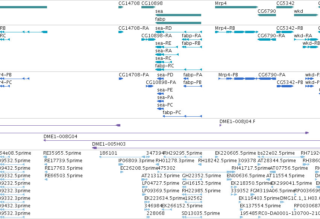Select the RH29295.5prime EST
Image resolution: width=320 pixels, height=219 pixels.
183,157
